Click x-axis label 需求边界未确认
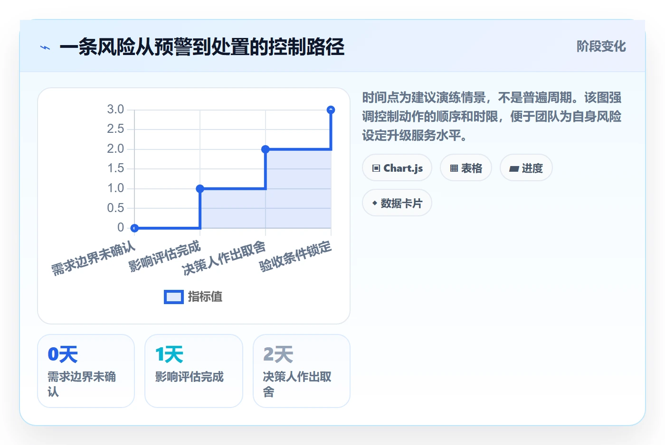 (x=94, y=259)
